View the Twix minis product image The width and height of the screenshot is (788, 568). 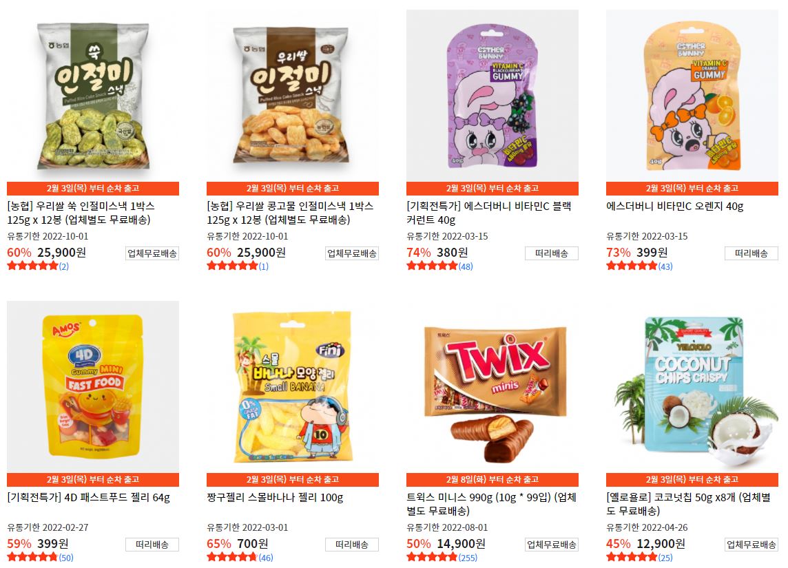(493, 387)
